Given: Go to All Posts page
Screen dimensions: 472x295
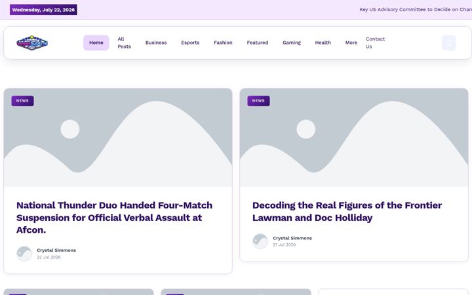Looking at the screenshot, I should (x=125, y=43).
